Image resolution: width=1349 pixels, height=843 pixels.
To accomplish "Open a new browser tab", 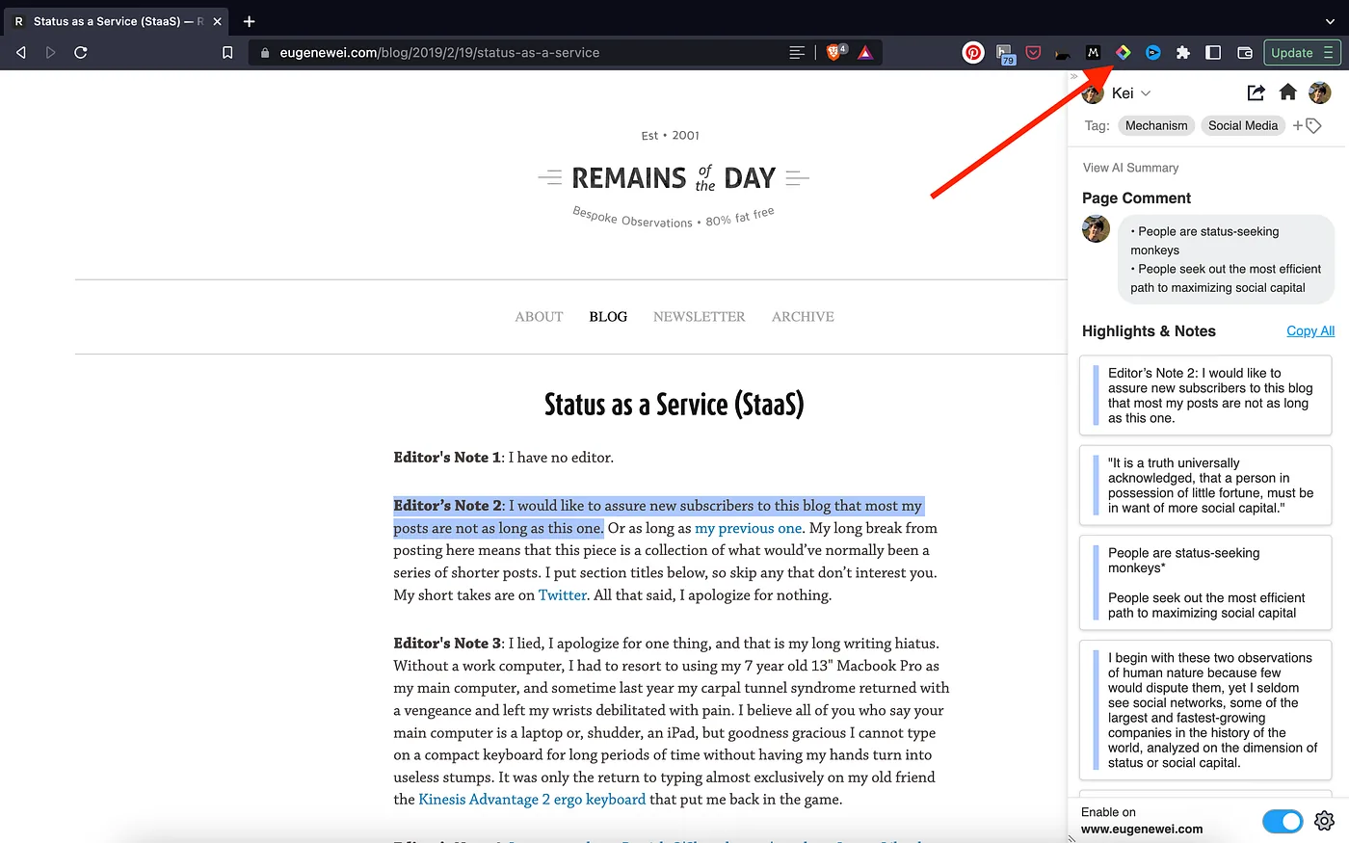I will tap(249, 21).
